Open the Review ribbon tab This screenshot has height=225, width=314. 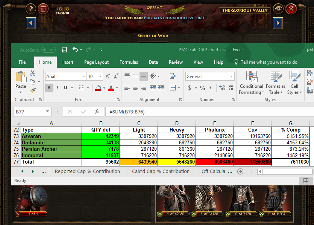pos(176,62)
